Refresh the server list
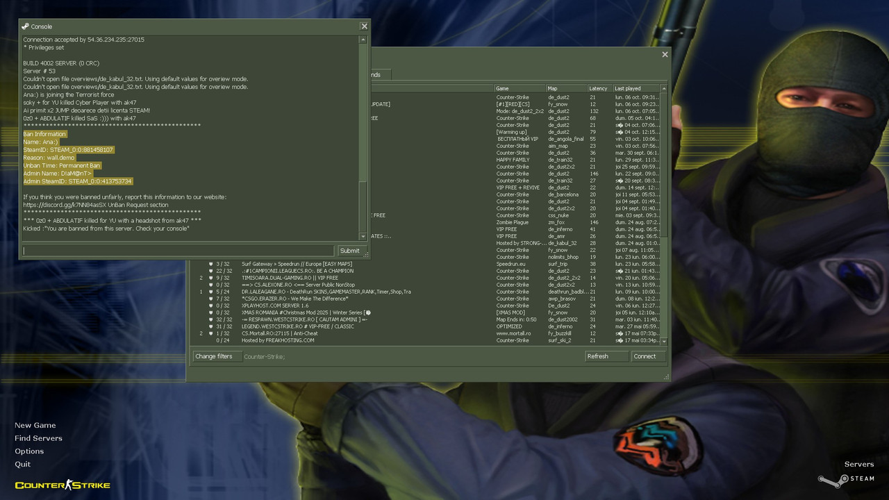The height and width of the screenshot is (500, 889). (606, 356)
